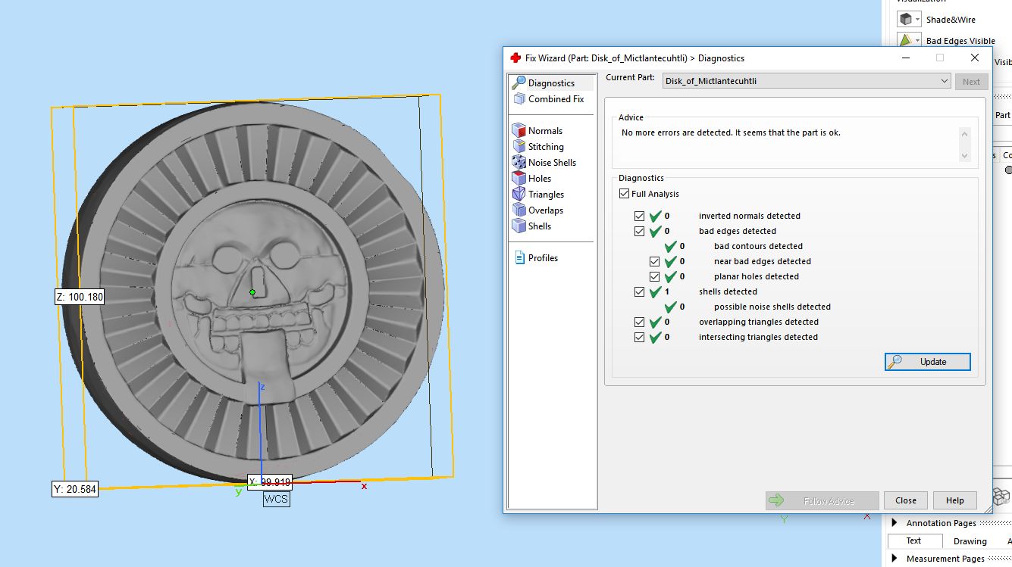
Task: Select the Overlaps icon in sidebar
Action: click(x=519, y=210)
